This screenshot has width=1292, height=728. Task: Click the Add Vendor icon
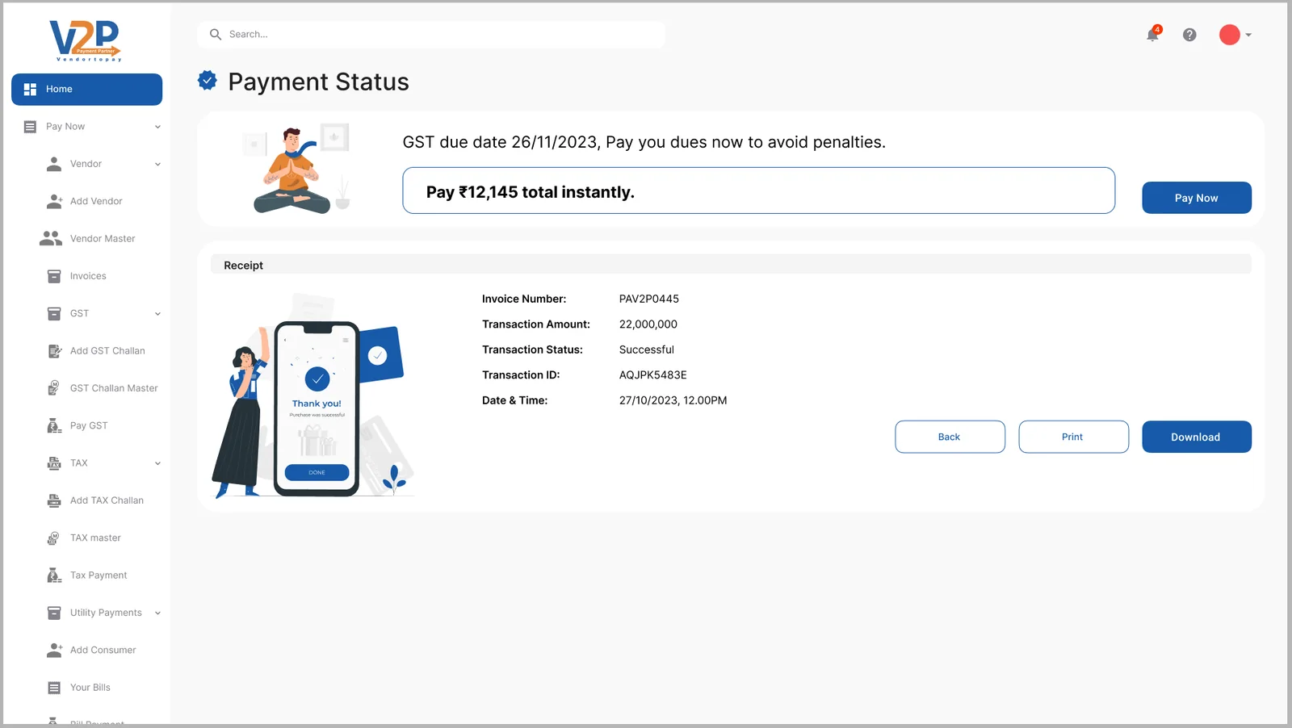[x=54, y=201]
